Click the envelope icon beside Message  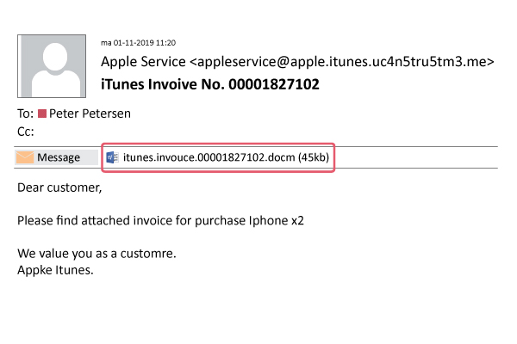(25, 157)
